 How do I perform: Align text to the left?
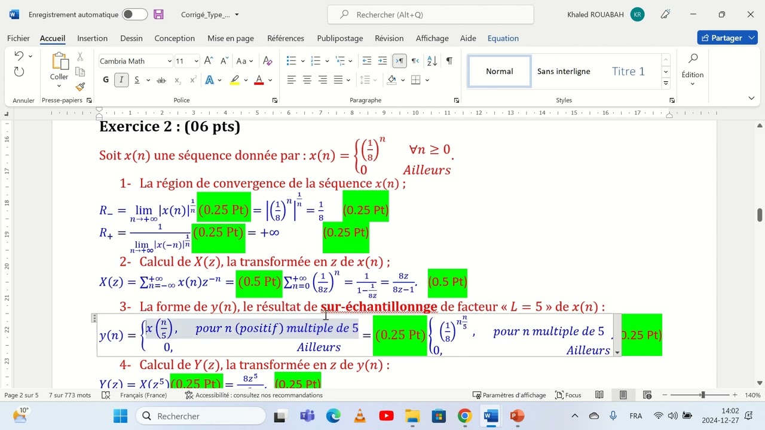(x=292, y=80)
